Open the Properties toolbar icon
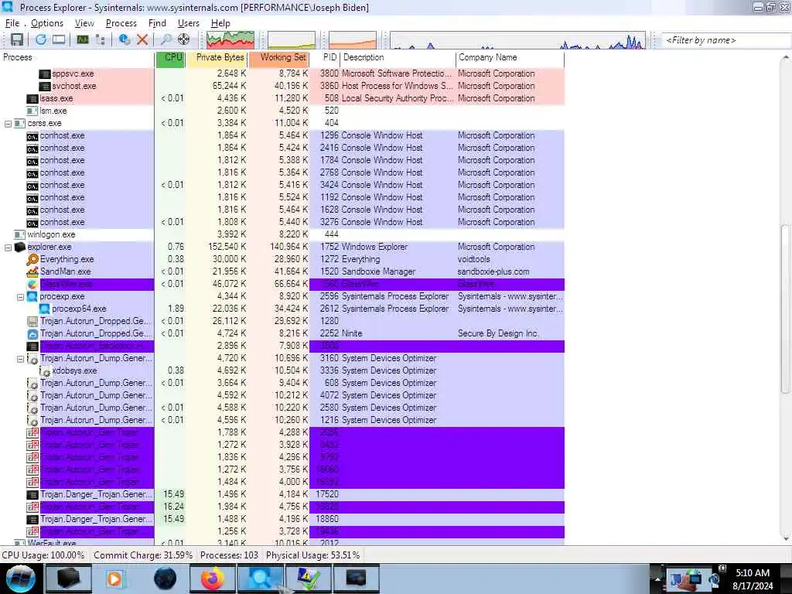The width and height of the screenshot is (792, 594). tap(125, 39)
